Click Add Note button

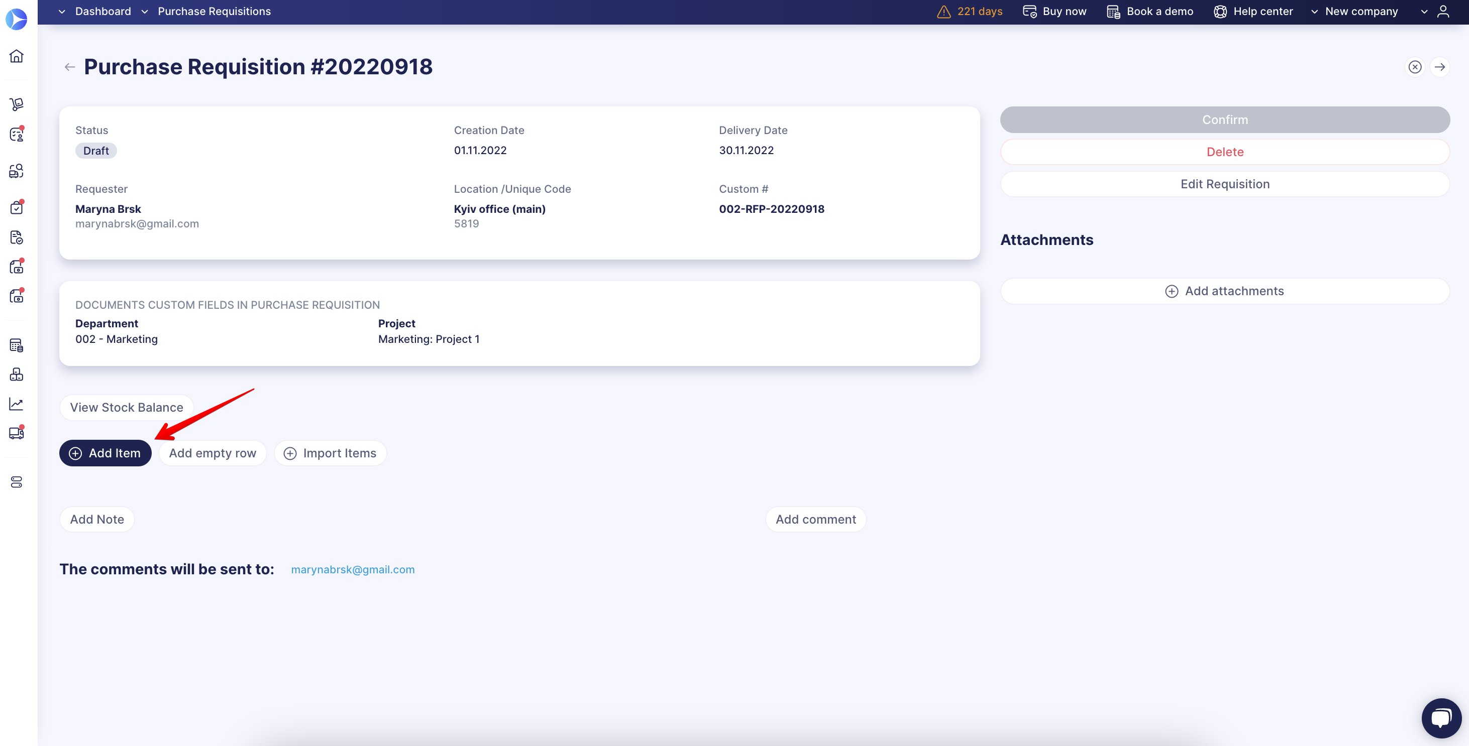(x=97, y=520)
